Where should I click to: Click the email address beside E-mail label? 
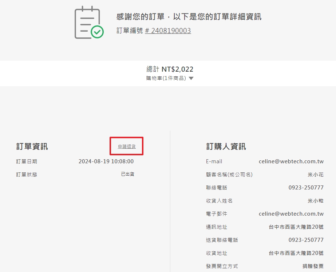[291, 161]
